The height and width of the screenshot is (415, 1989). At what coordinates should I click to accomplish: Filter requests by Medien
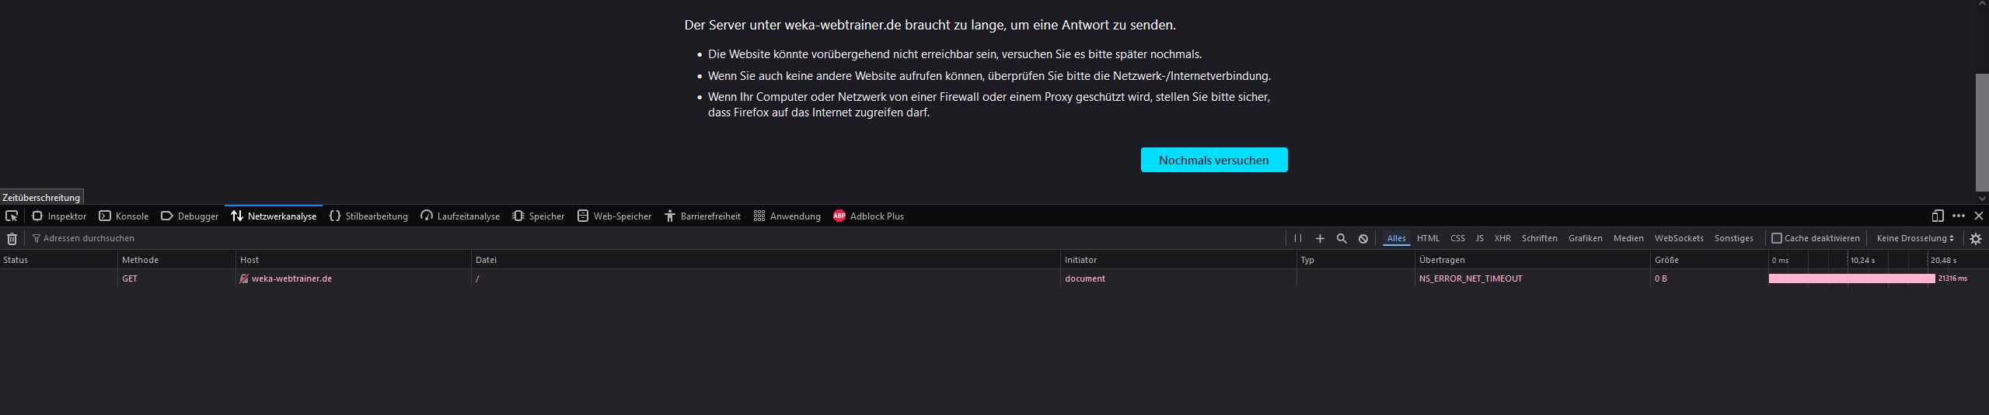tap(1628, 239)
